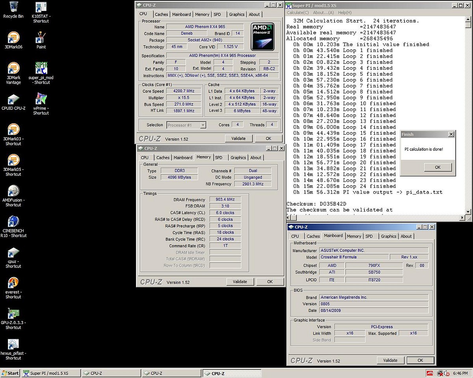Click Southbridge SB750 field
The image size is (473, 378).
[x=374, y=272]
